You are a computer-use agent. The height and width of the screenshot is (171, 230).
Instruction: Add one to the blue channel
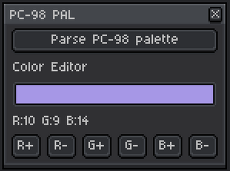point(167,146)
